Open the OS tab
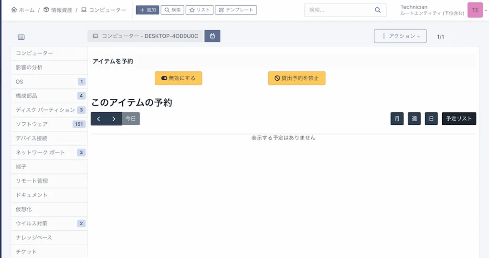The image size is (489, 258). (x=49, y=82)
